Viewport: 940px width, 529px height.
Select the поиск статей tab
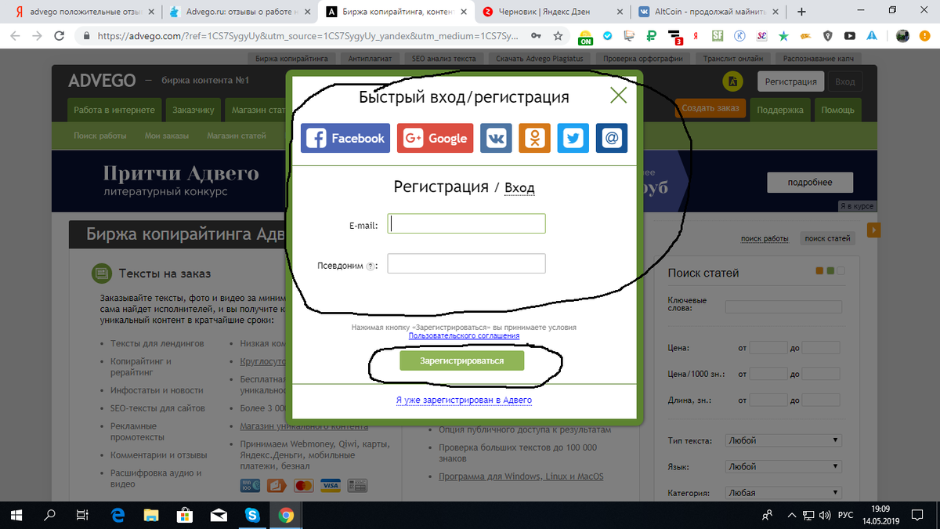click(827, 238)
